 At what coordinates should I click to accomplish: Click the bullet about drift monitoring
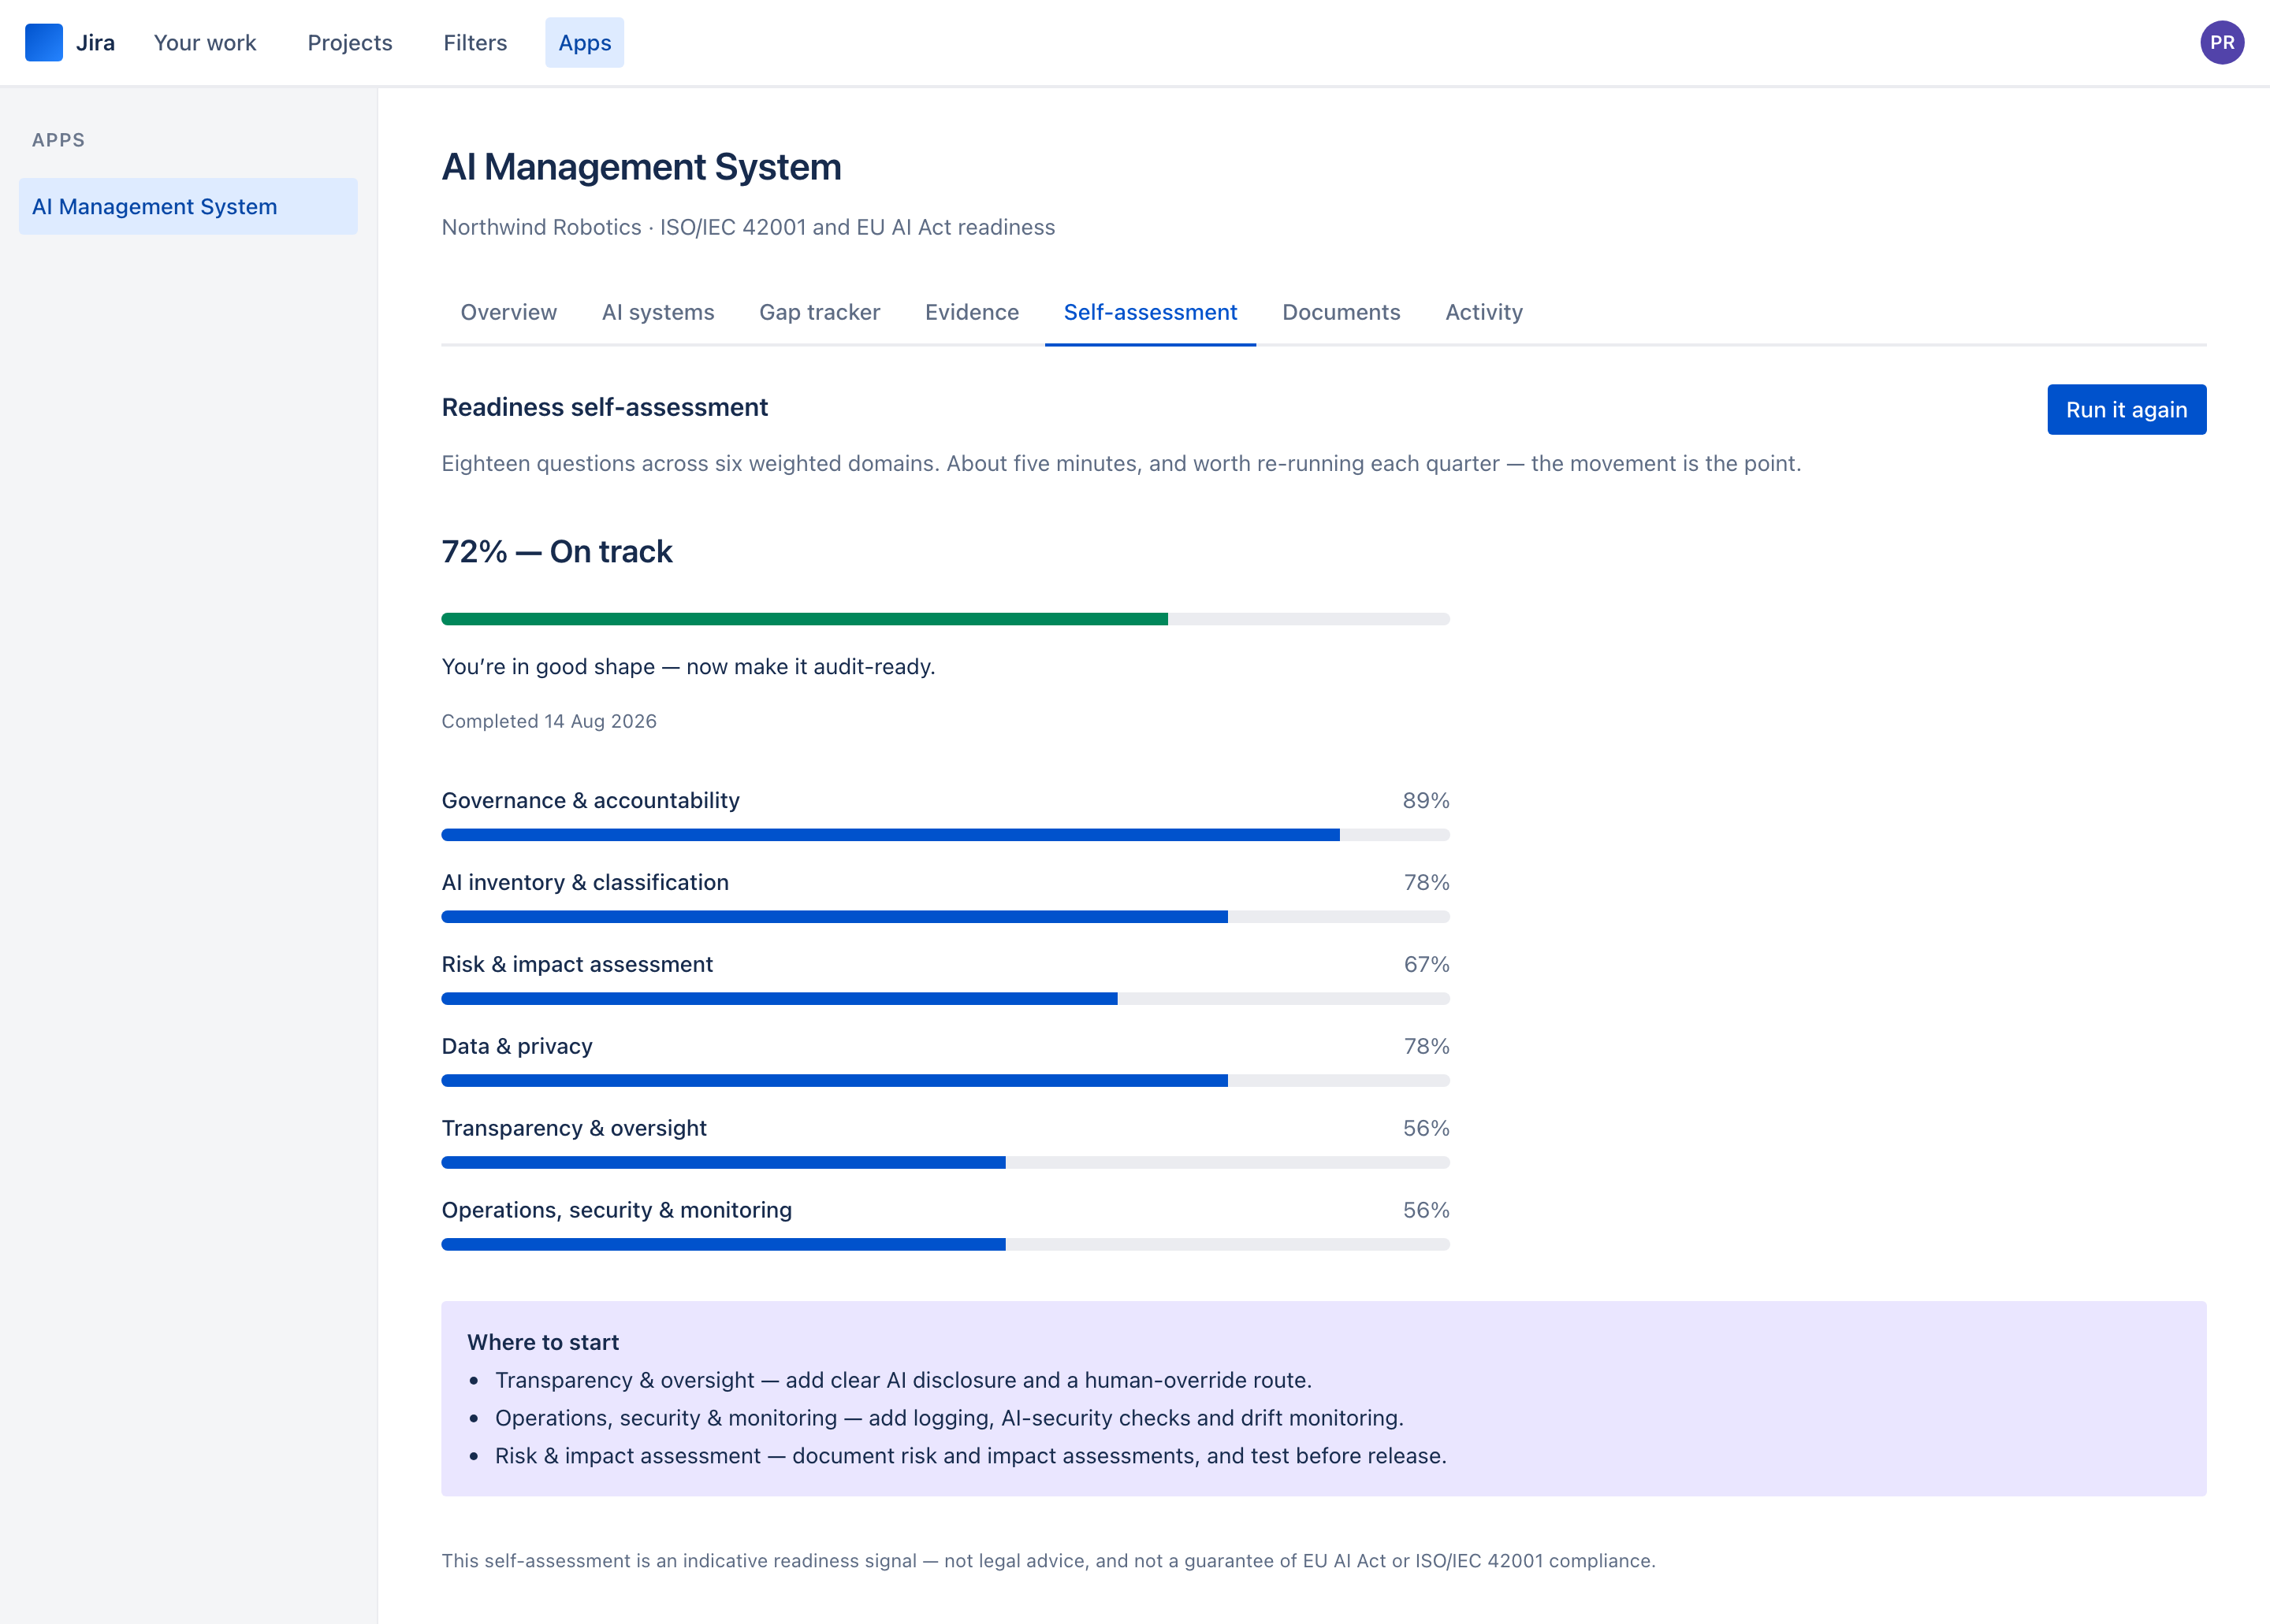[x=949, y=1419]
